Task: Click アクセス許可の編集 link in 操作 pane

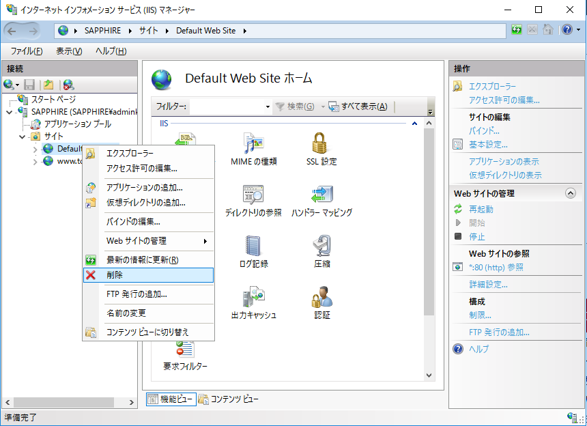Action: click(x=504, y=100)
